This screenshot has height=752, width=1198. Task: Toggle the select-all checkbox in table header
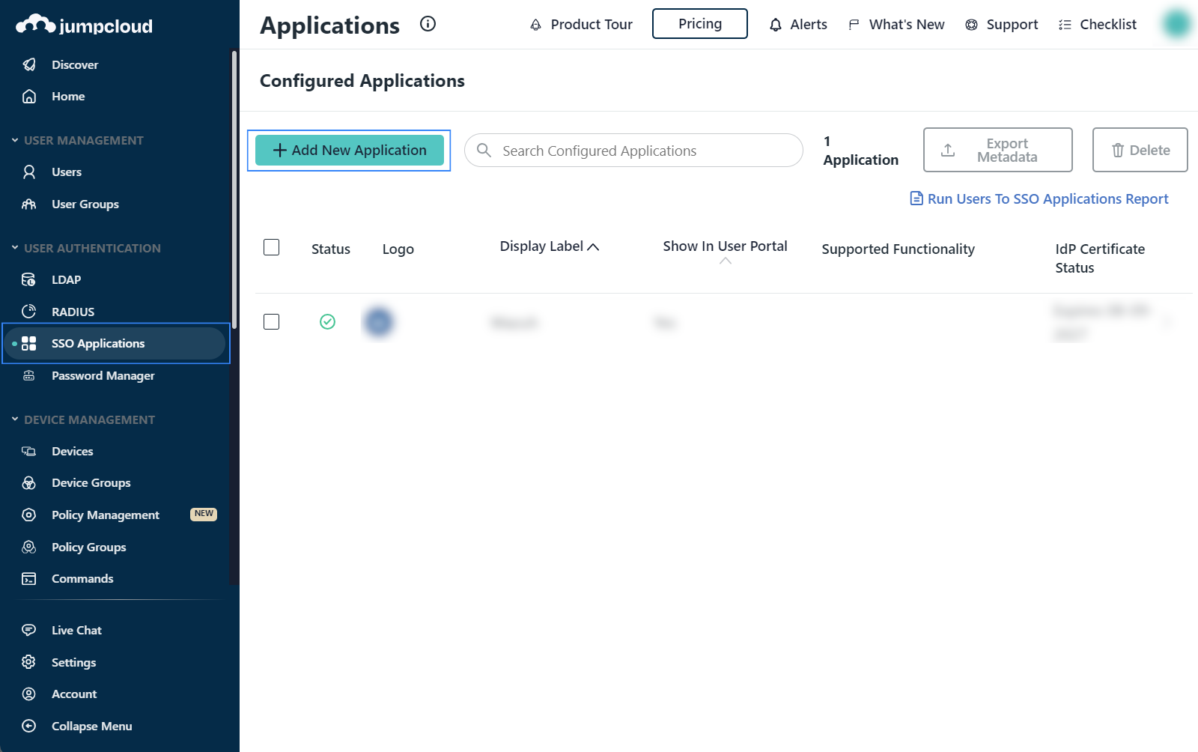tap(272, 247)
